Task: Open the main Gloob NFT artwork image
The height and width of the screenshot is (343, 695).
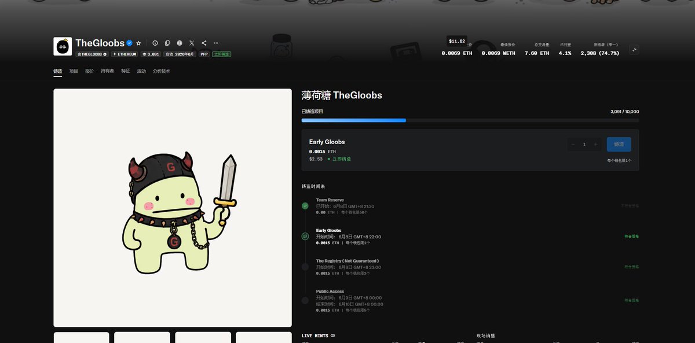Action: (x=173, y=208)
